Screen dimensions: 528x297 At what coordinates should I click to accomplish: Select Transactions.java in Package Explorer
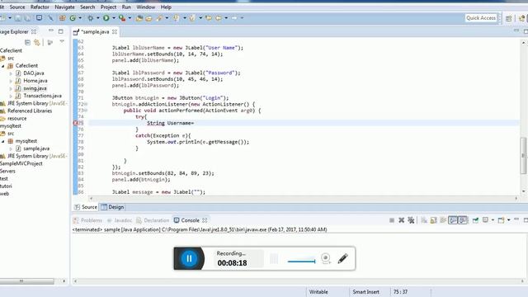(42, 96)
